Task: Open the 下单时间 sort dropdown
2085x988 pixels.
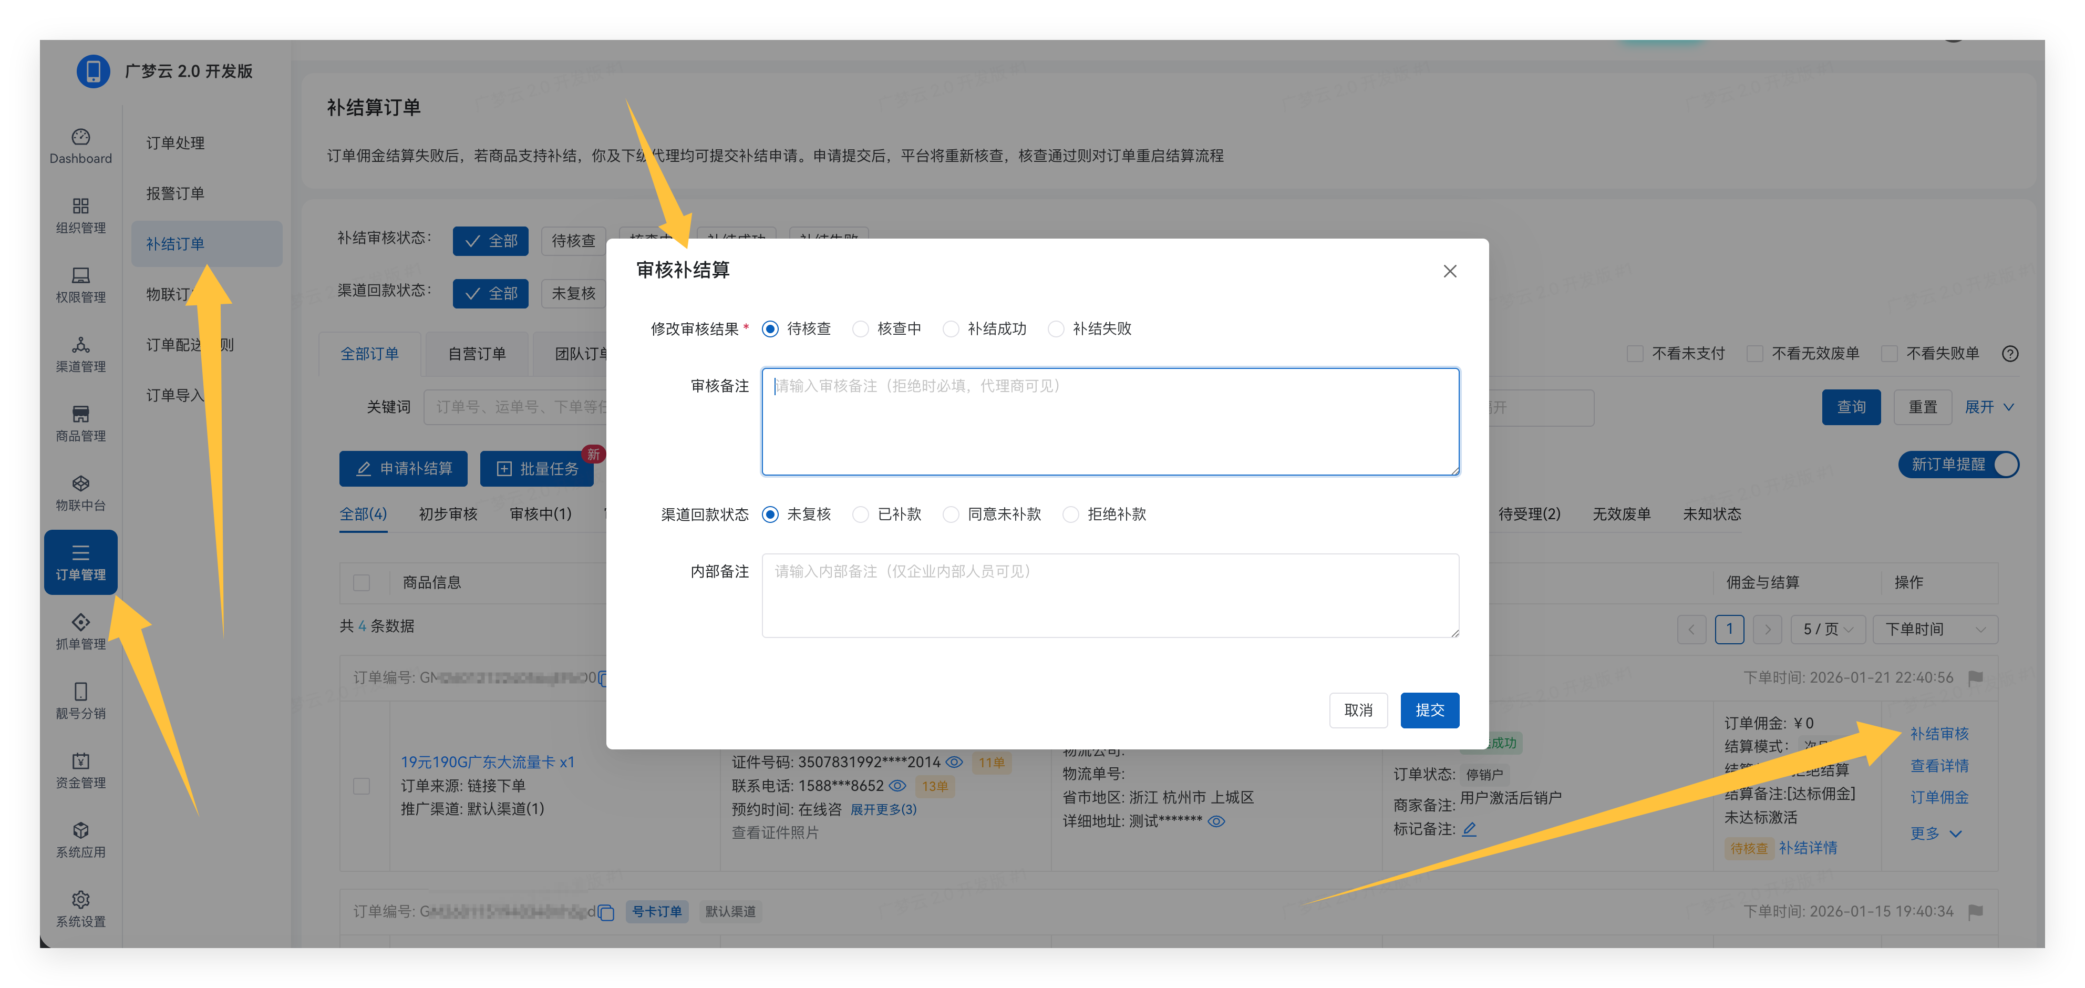Action: [1934, 629]
